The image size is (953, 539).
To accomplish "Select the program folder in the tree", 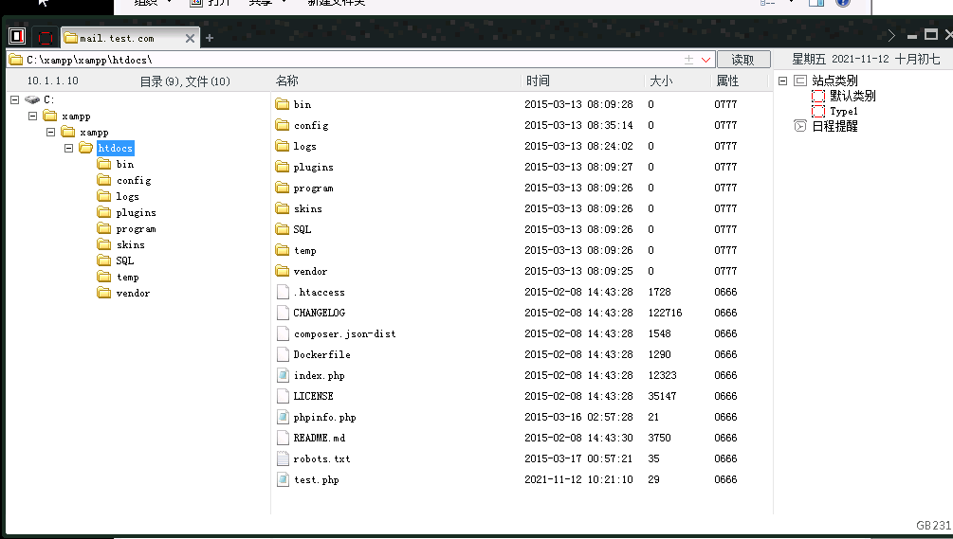I will point(136,229).
